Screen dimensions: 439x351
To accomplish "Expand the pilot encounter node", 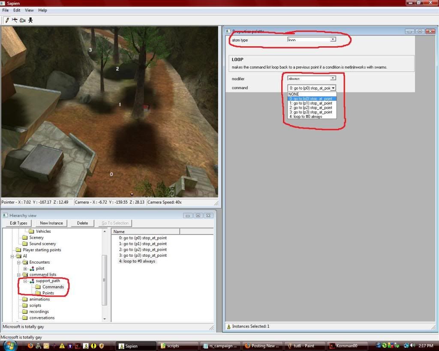I will click(25, 269).
